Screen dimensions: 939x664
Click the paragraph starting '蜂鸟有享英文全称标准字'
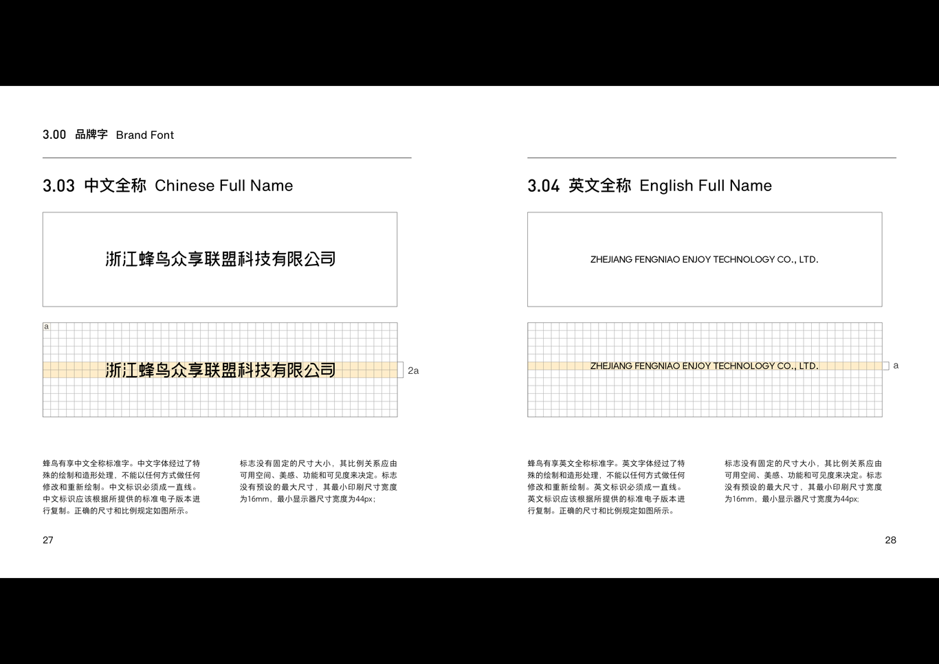(x=606, y=487)
